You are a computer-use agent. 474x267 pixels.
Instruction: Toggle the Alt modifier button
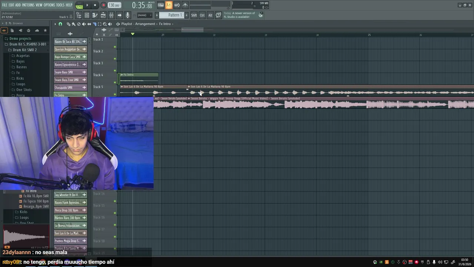tap(210, 15)
